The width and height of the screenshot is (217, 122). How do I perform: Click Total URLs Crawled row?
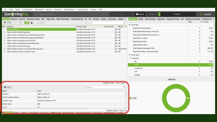coord(171,38)
